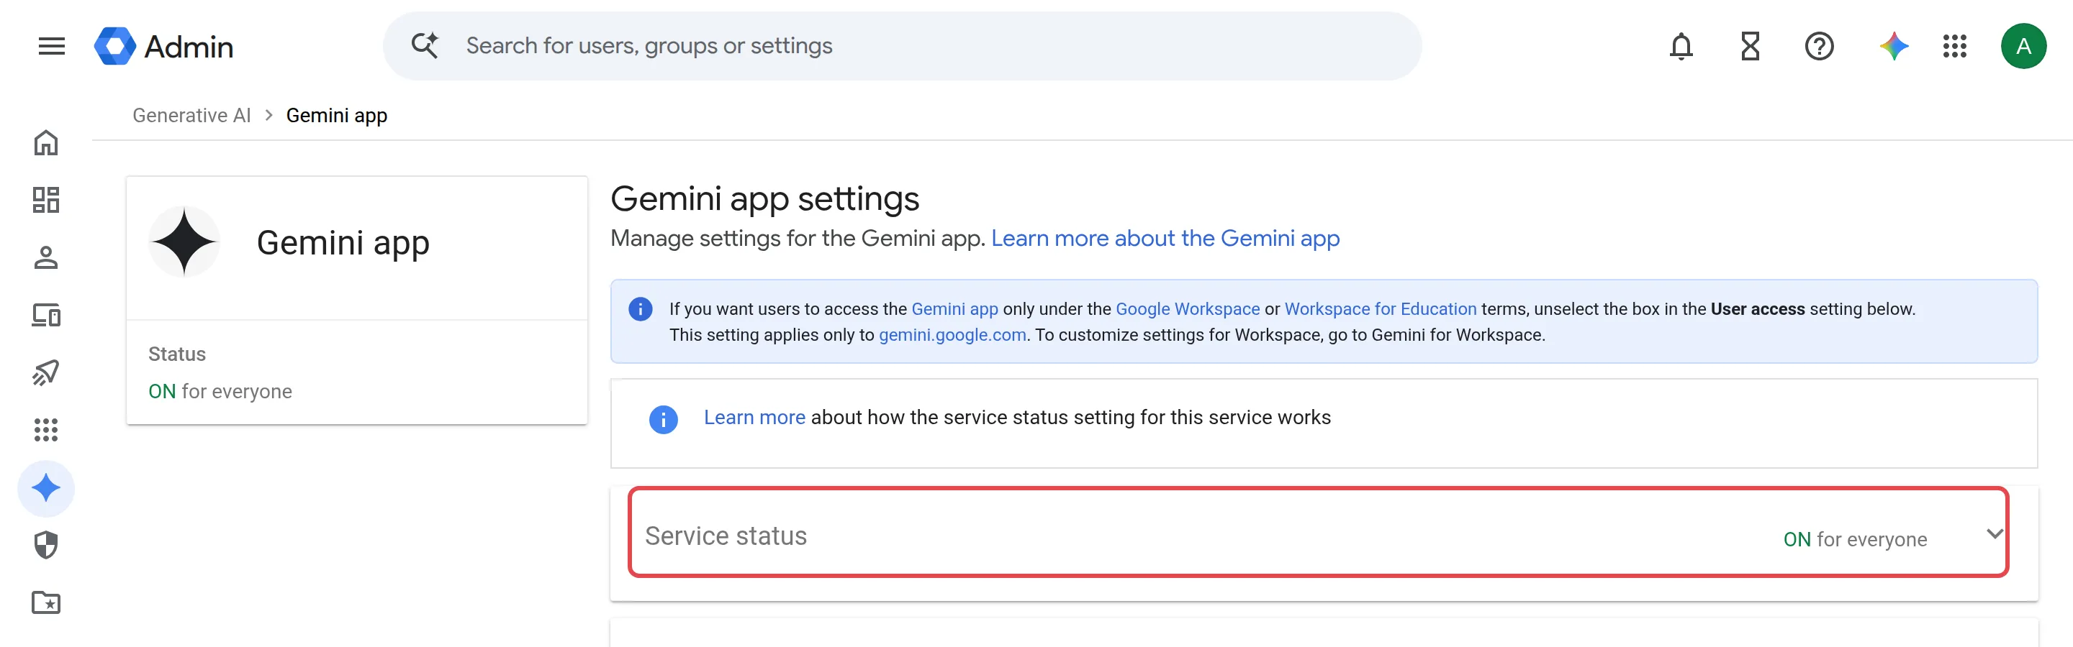Open the hamburger main menu
The height and width of the screenshot is (647, 2073).
click(x=52, y=46)
